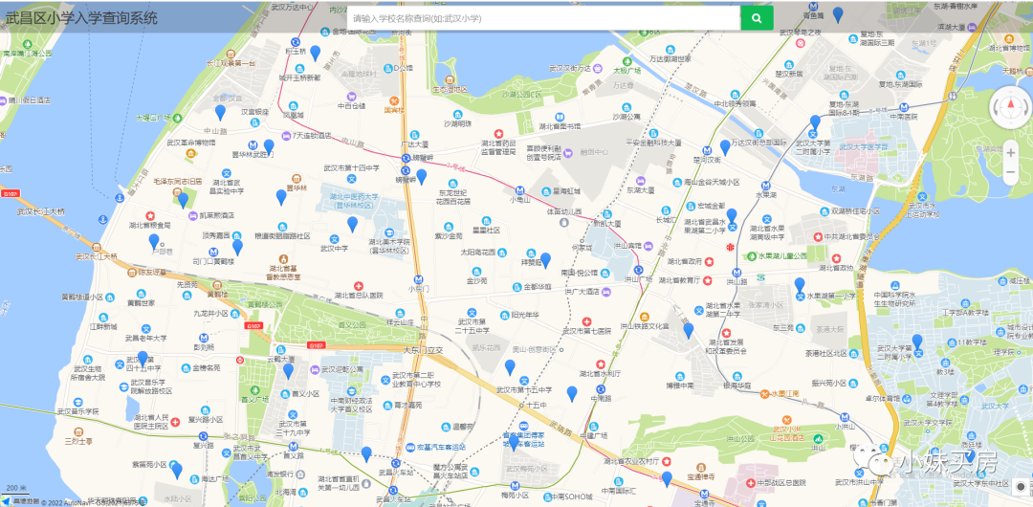Rotate map counterclockwise using compass left arrow
The image size is (1033, 507).
[998, 106]
